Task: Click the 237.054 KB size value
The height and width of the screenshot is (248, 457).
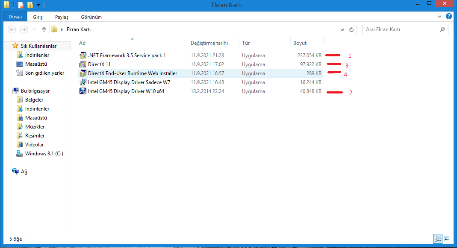Action: 309,55
